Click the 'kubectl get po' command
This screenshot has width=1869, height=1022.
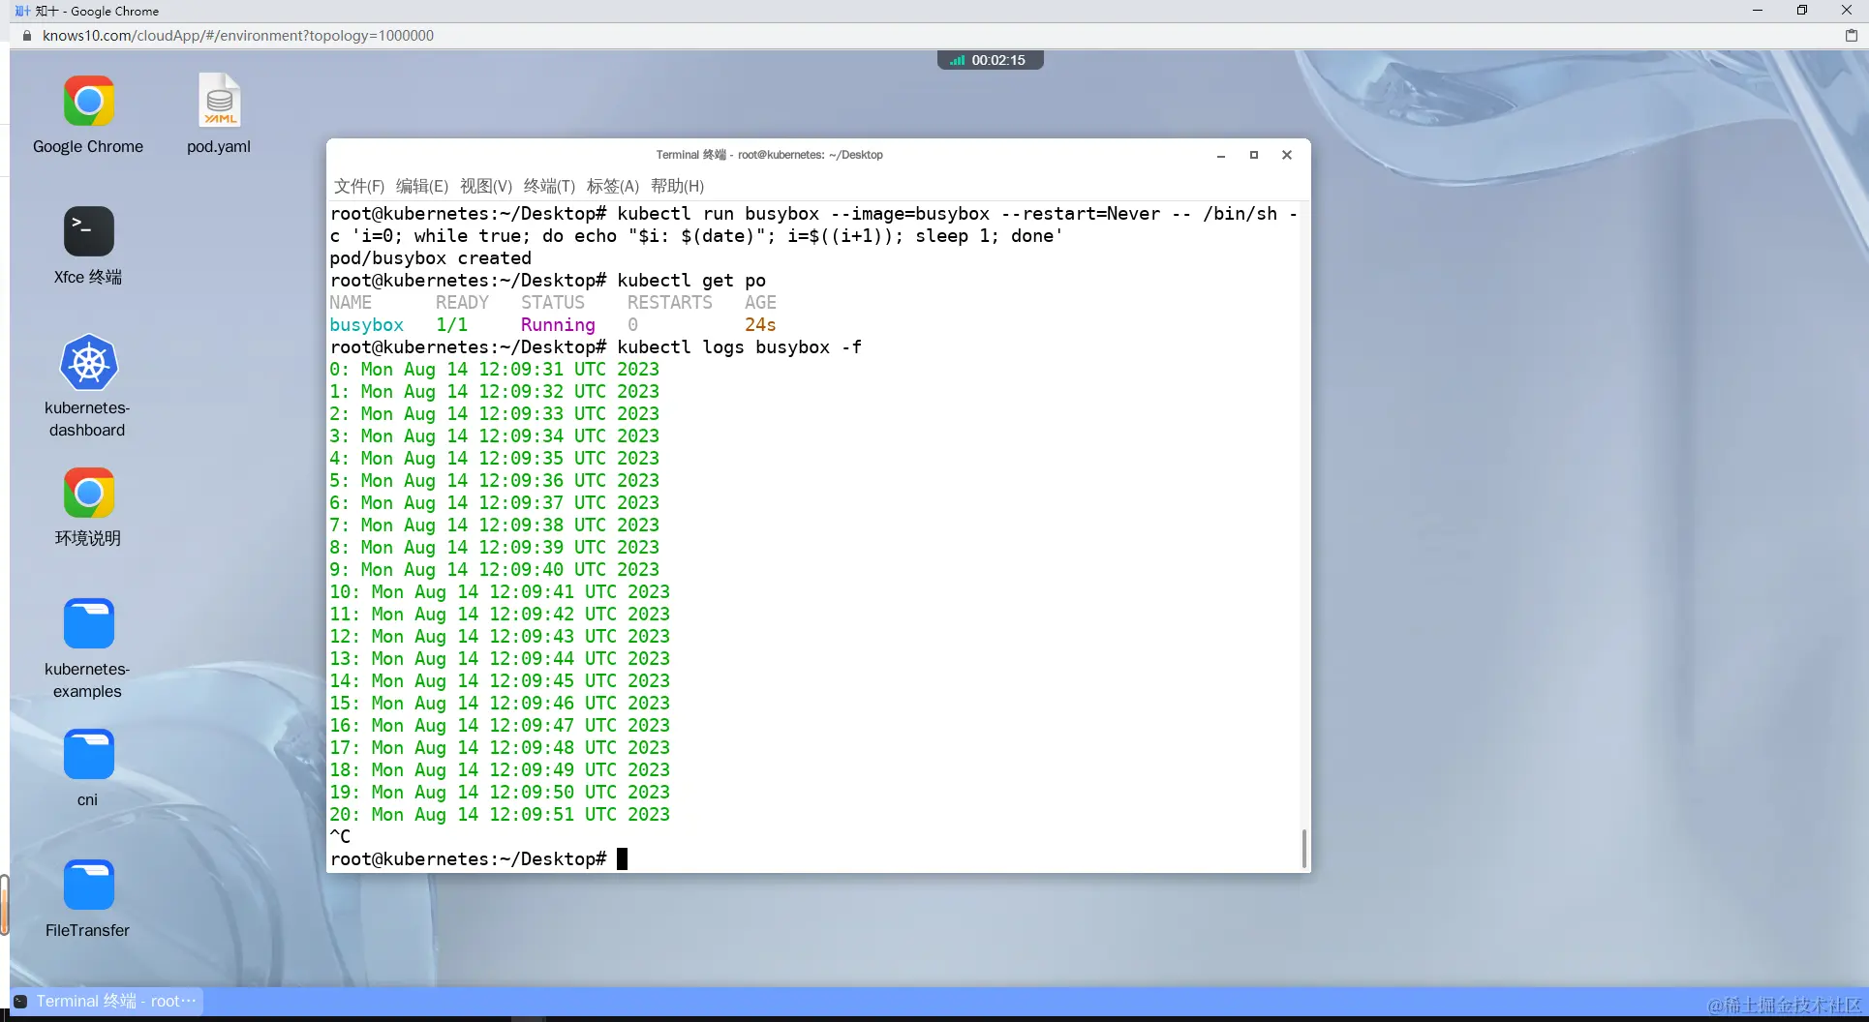(690, 281)
